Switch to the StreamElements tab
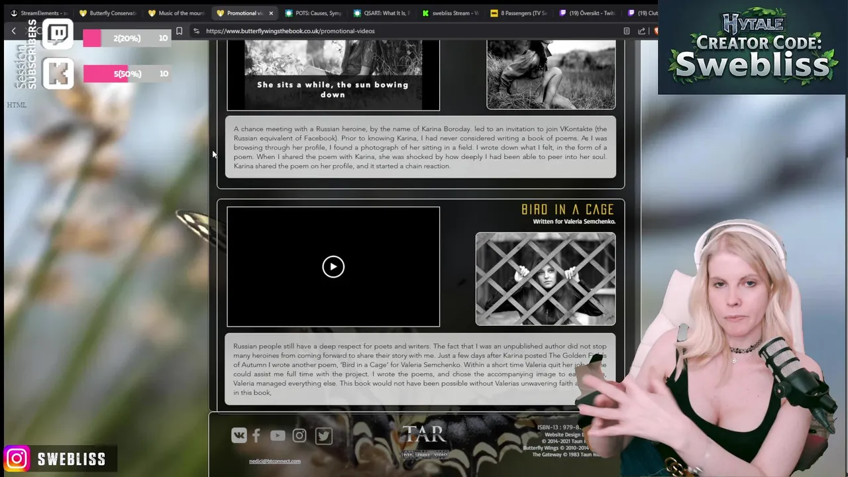 (x=38, y=13)
